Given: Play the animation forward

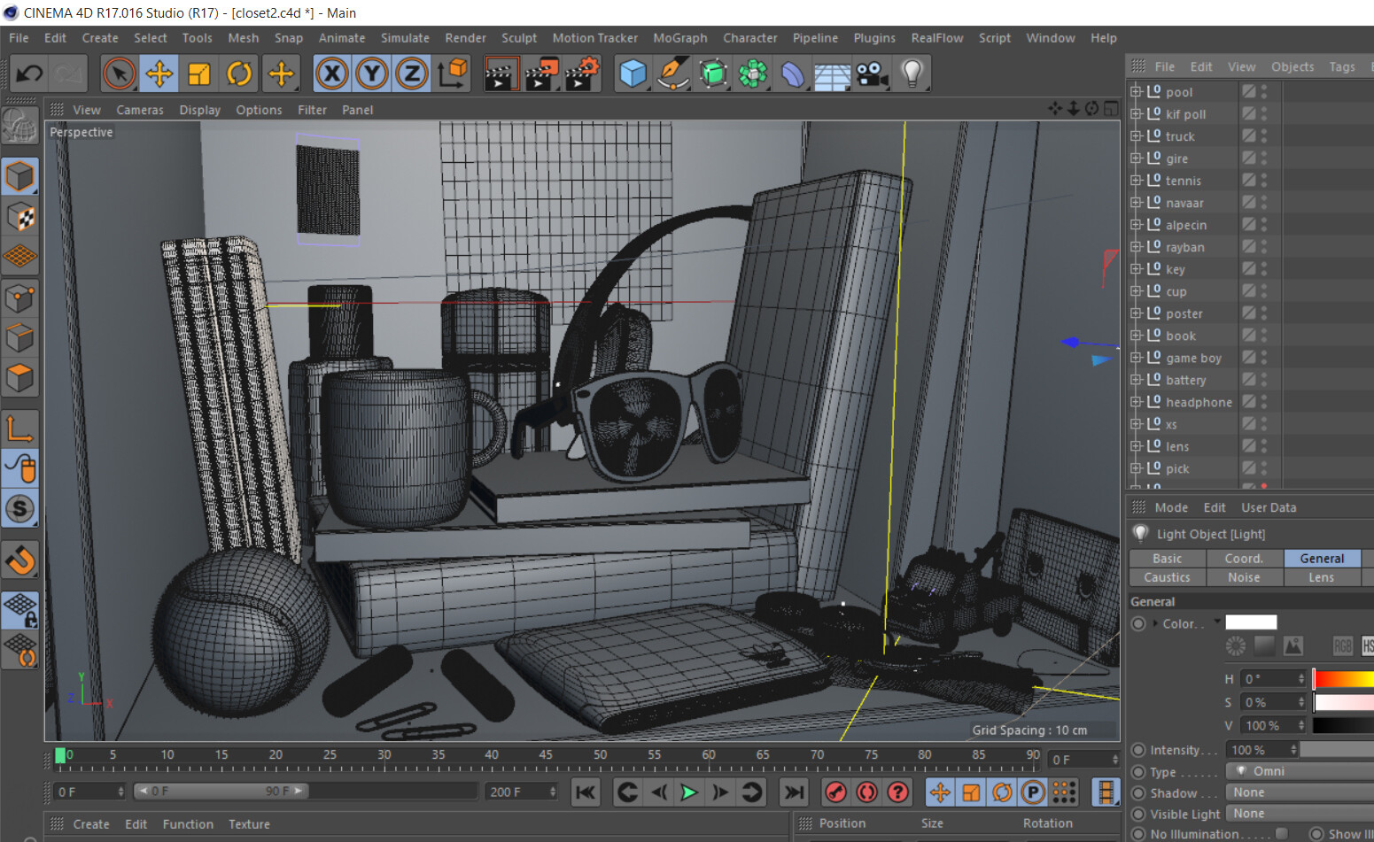Looking at the screenshot, I should (688, 792).
